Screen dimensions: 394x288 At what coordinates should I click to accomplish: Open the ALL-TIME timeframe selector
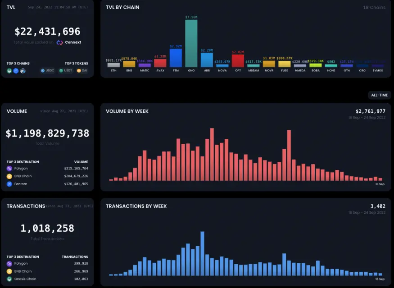point(380,95)
